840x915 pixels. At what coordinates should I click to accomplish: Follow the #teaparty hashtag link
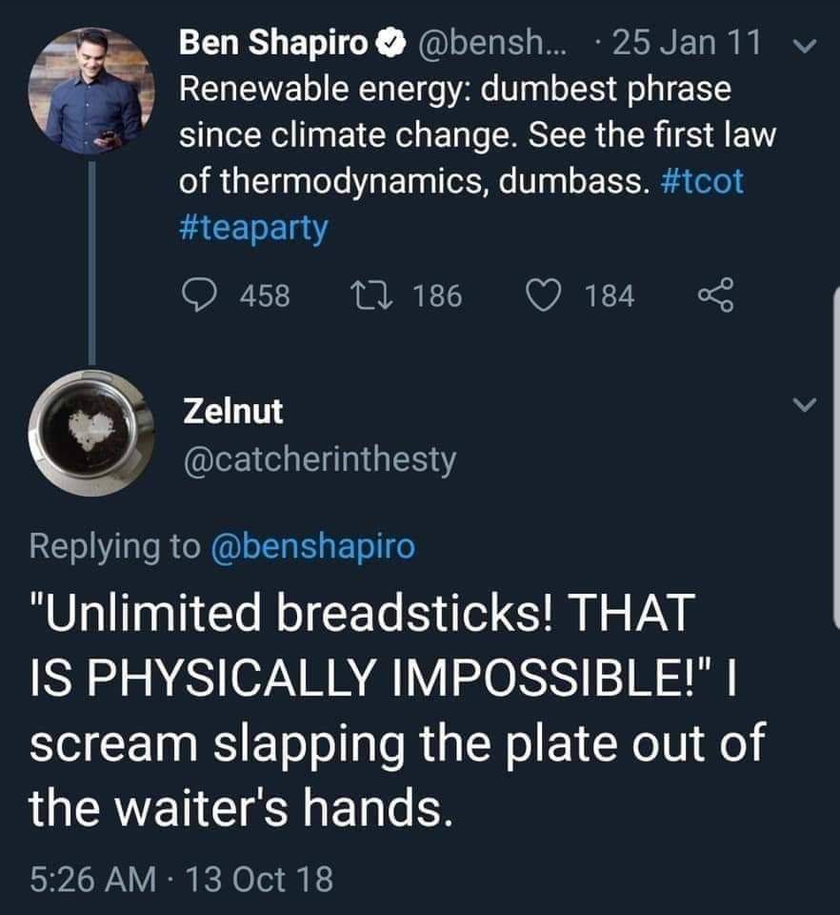pos(253,229)
